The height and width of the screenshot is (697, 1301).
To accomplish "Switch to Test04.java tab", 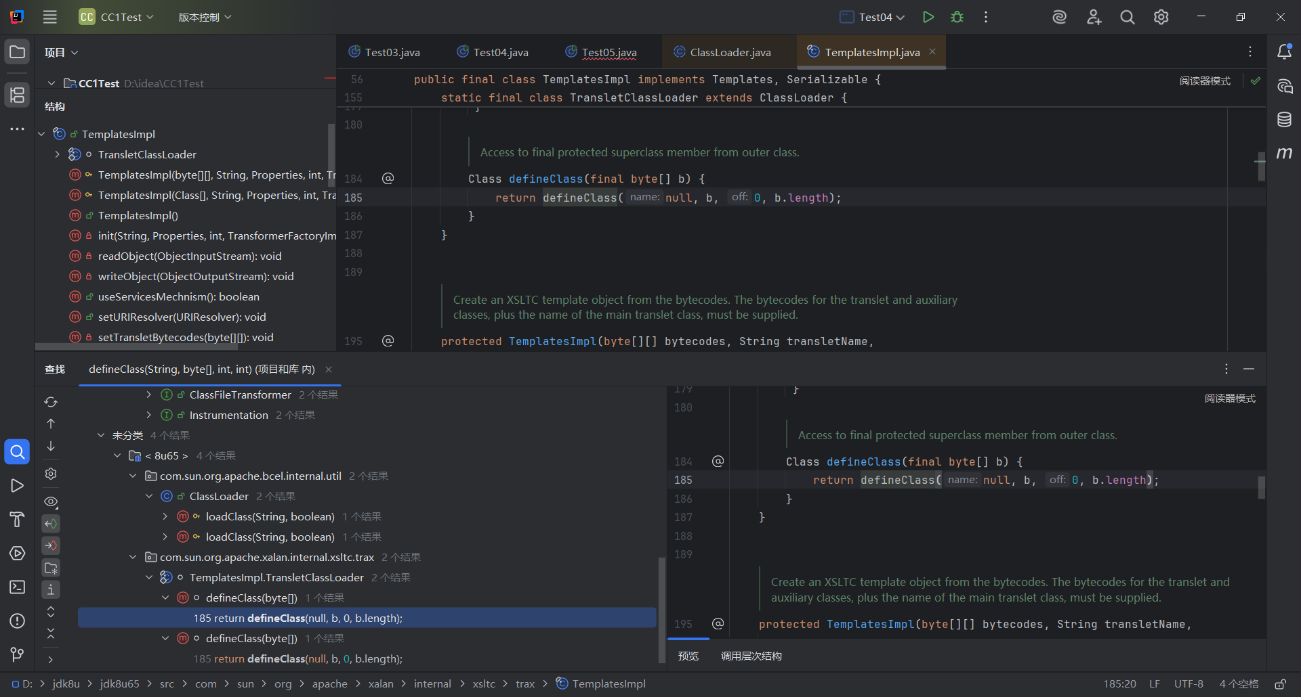I will click(x=493, y=52).
